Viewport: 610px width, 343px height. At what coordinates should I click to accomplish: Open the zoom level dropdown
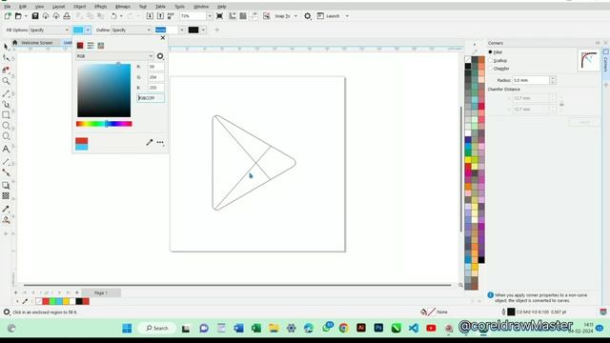pyautogui.click(x=210, y=16)
